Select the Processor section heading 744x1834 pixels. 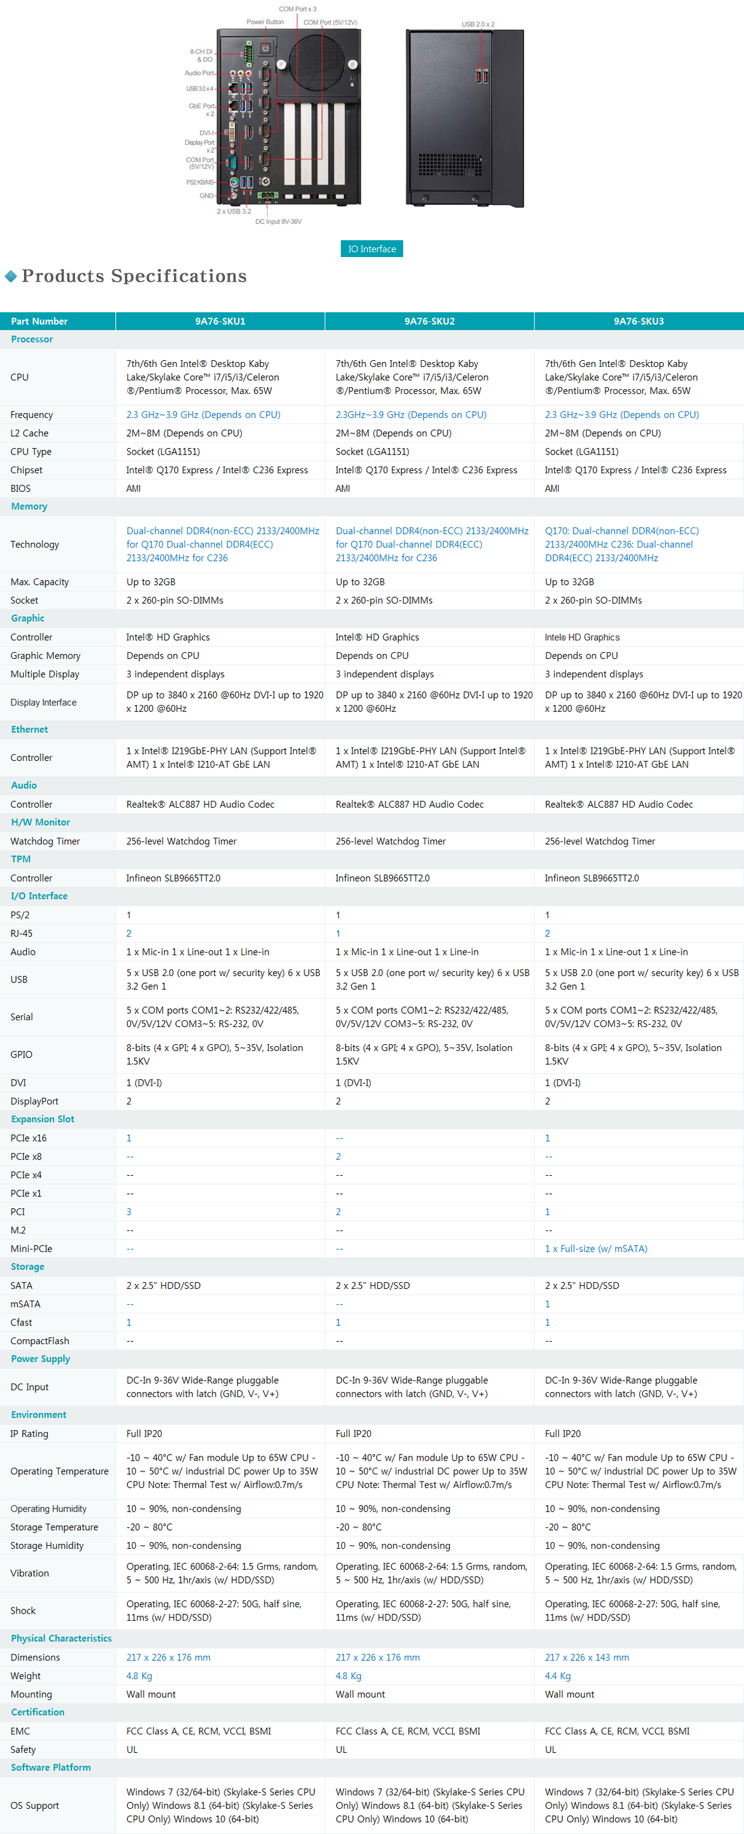pos(32,340)
